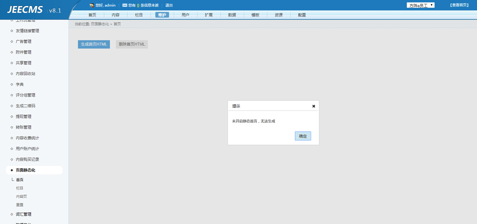
Task: Open 生成二维码 in the sidebar
Action: [x=25, y=106]
